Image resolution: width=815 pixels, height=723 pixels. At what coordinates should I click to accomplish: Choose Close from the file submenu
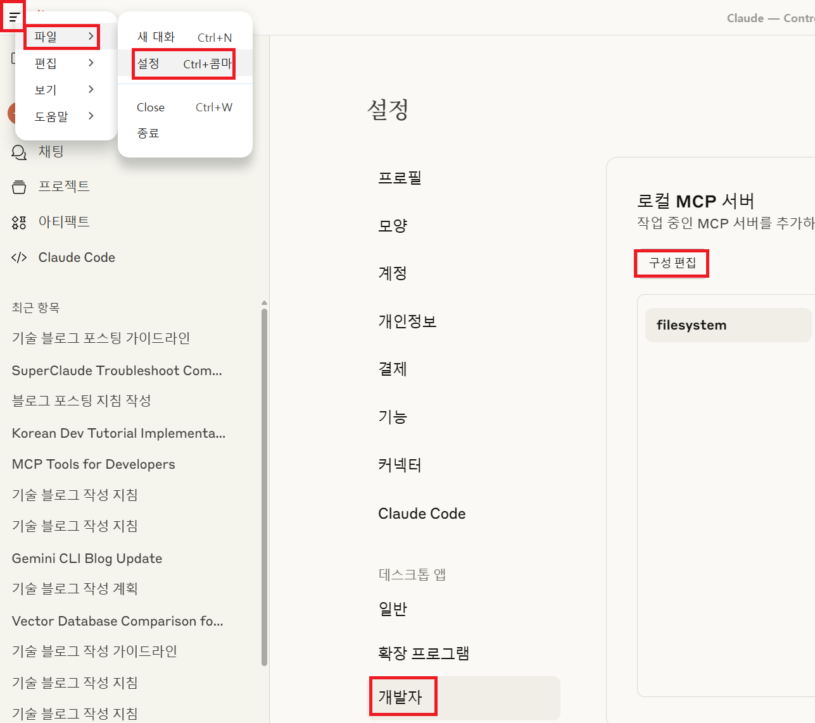pyautogui.click(x=185, y=108)
